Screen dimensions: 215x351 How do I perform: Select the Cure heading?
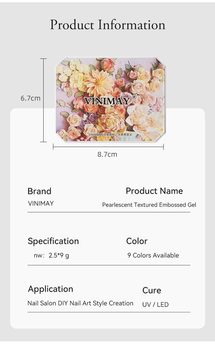(152, 290)
